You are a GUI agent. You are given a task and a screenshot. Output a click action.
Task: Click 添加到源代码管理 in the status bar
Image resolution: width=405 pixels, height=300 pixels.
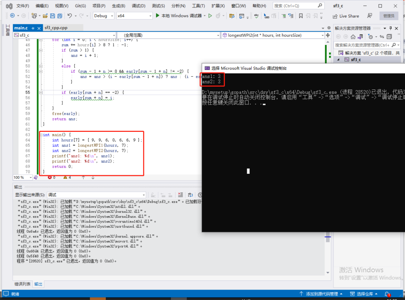pyautogui.click(x=321, y=294)
